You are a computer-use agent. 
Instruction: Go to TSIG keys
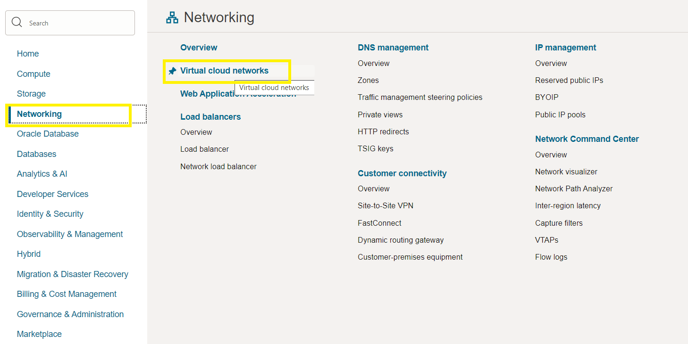pos(376,148)
